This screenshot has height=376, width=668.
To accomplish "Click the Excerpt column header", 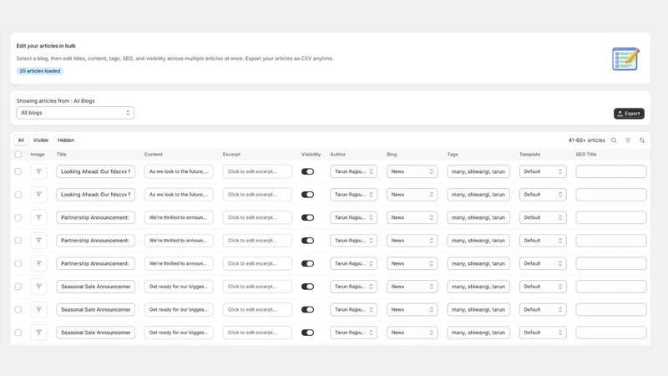I will (x=232, y=155).
